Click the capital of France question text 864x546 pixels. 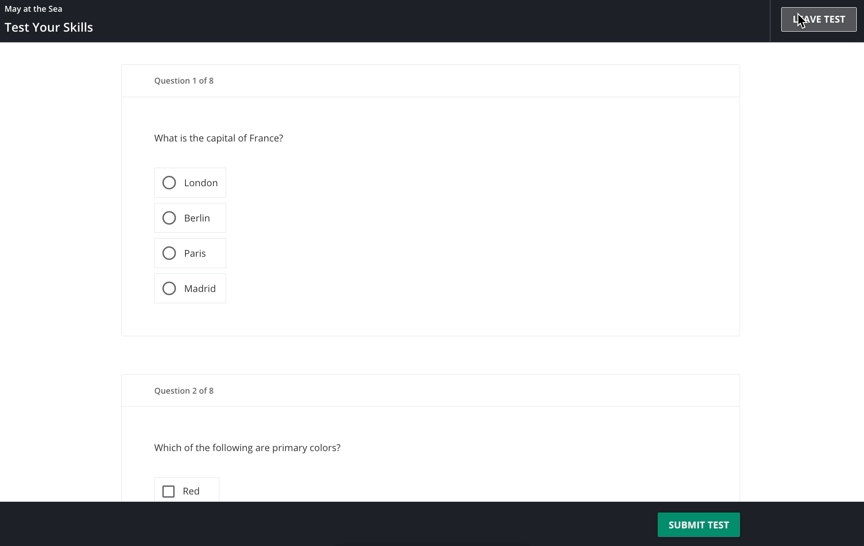tap(218, 138)
